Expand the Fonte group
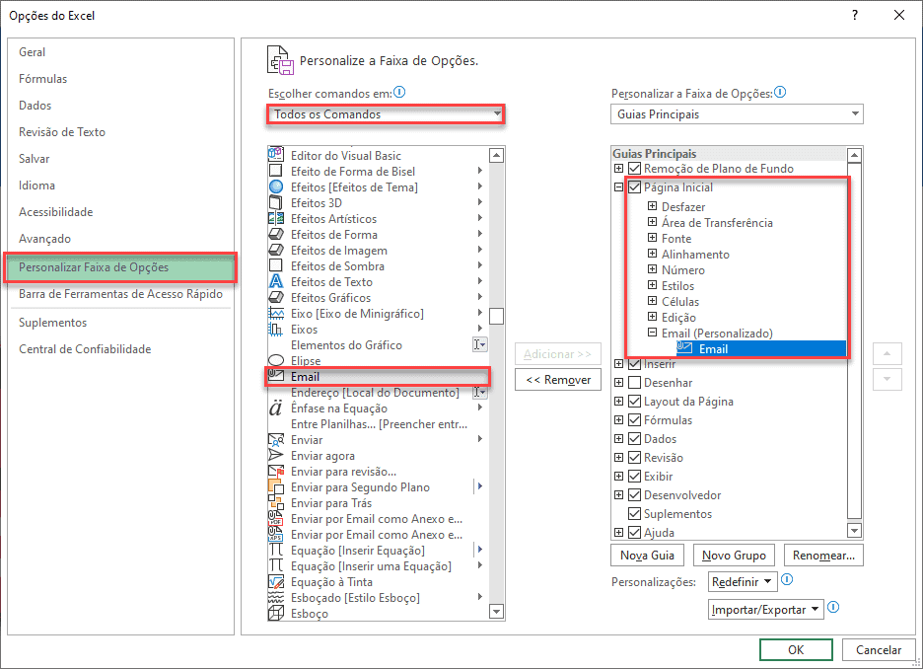The width and height of the screenshot is (923, 669). click(652, 239)
